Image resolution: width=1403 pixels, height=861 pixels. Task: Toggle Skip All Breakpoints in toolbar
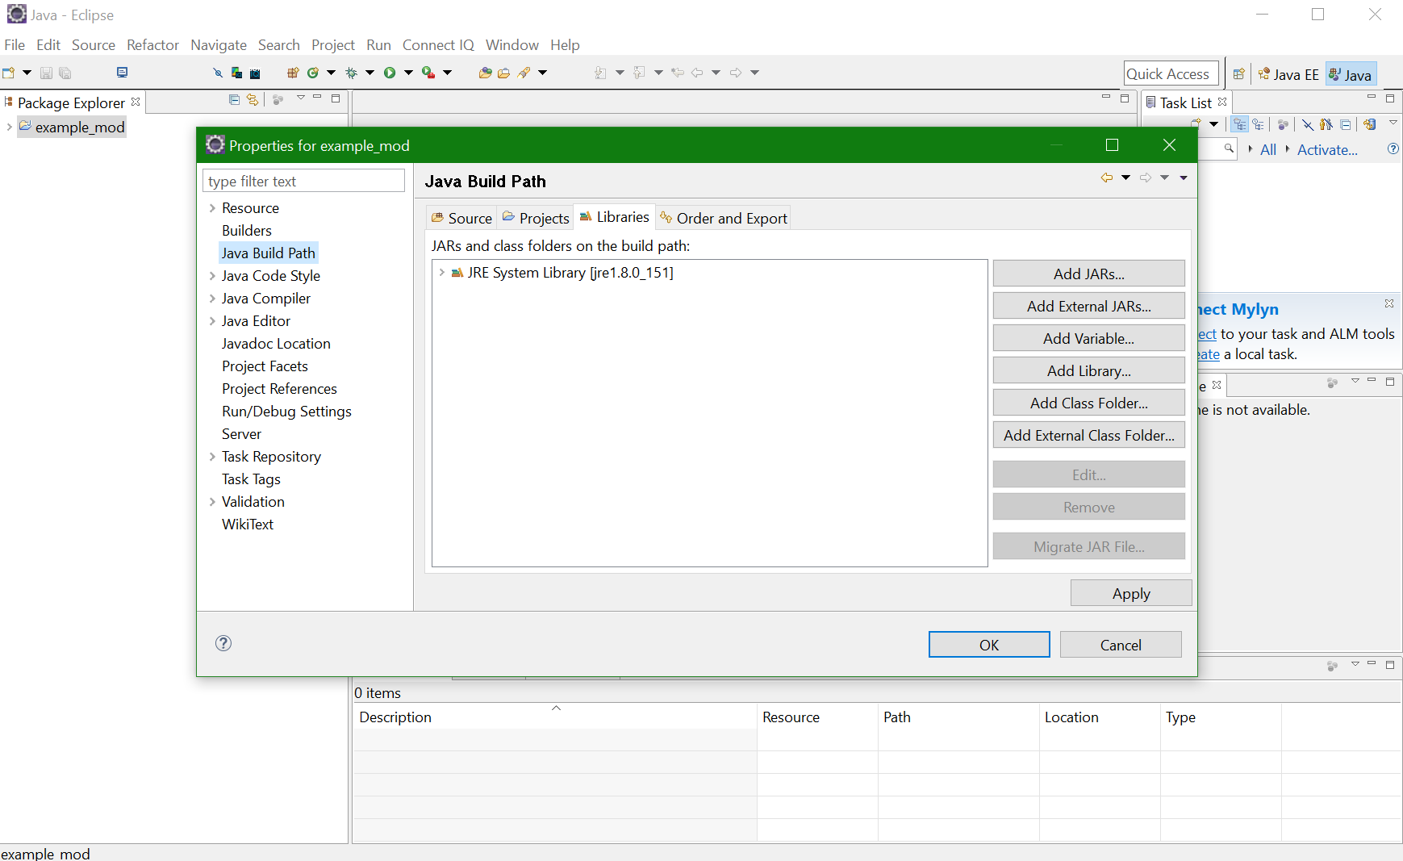tap(217, 73)
